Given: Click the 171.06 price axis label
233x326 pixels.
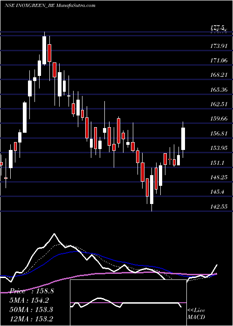Looking at the screenshot, I should [x=219, y=61].
